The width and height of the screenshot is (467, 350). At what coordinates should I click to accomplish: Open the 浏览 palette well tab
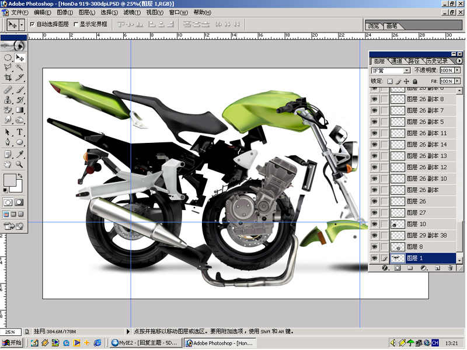(x=374, y=26)
